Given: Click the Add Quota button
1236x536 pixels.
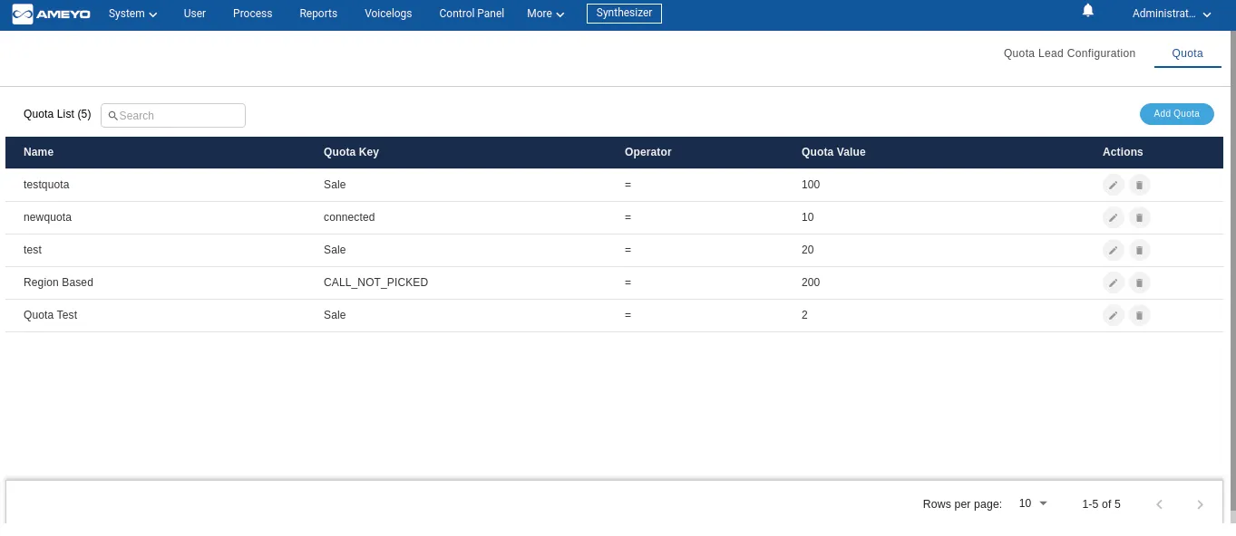Looking at the screenshot, I should tap(1177, 114).
